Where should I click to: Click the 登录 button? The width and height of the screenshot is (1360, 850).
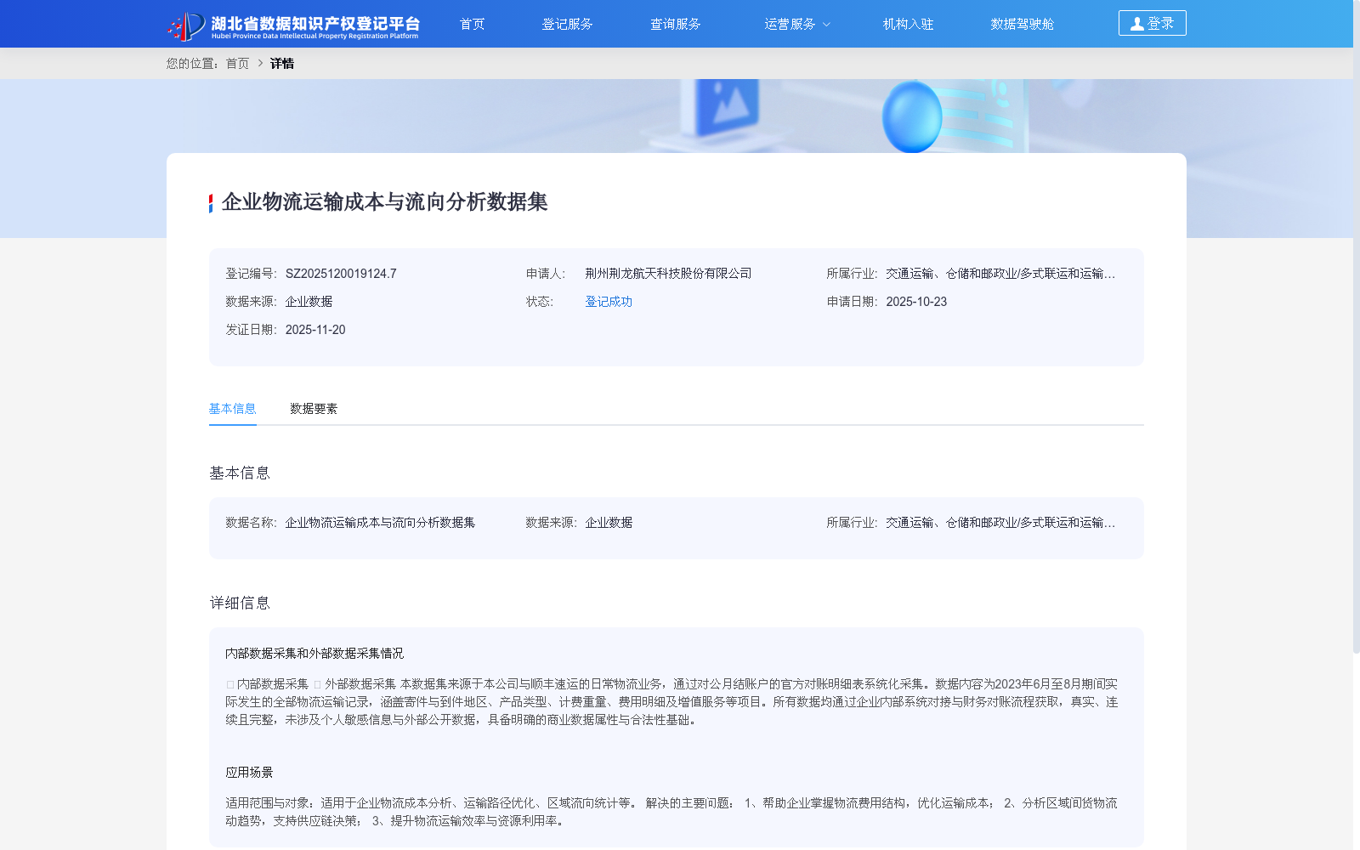coord(1152,23)
